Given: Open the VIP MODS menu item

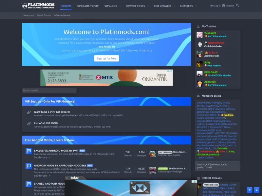Looking at the screenshot, I should [111, 6].
